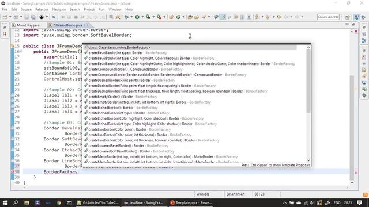Minimize the editor area
Image resolution: width=369 pixels, height=207 pixels.
click(x=347, y=24)
